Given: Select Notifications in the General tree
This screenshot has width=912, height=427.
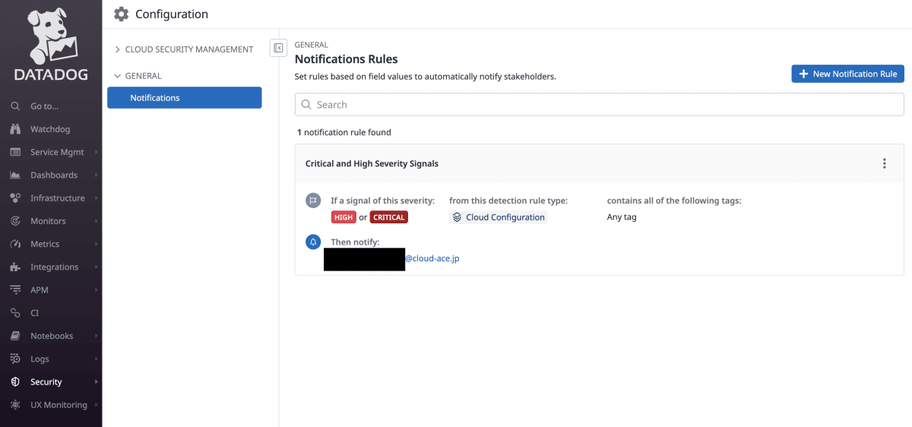Looking at the screenshot, I should tap(185, 98).
